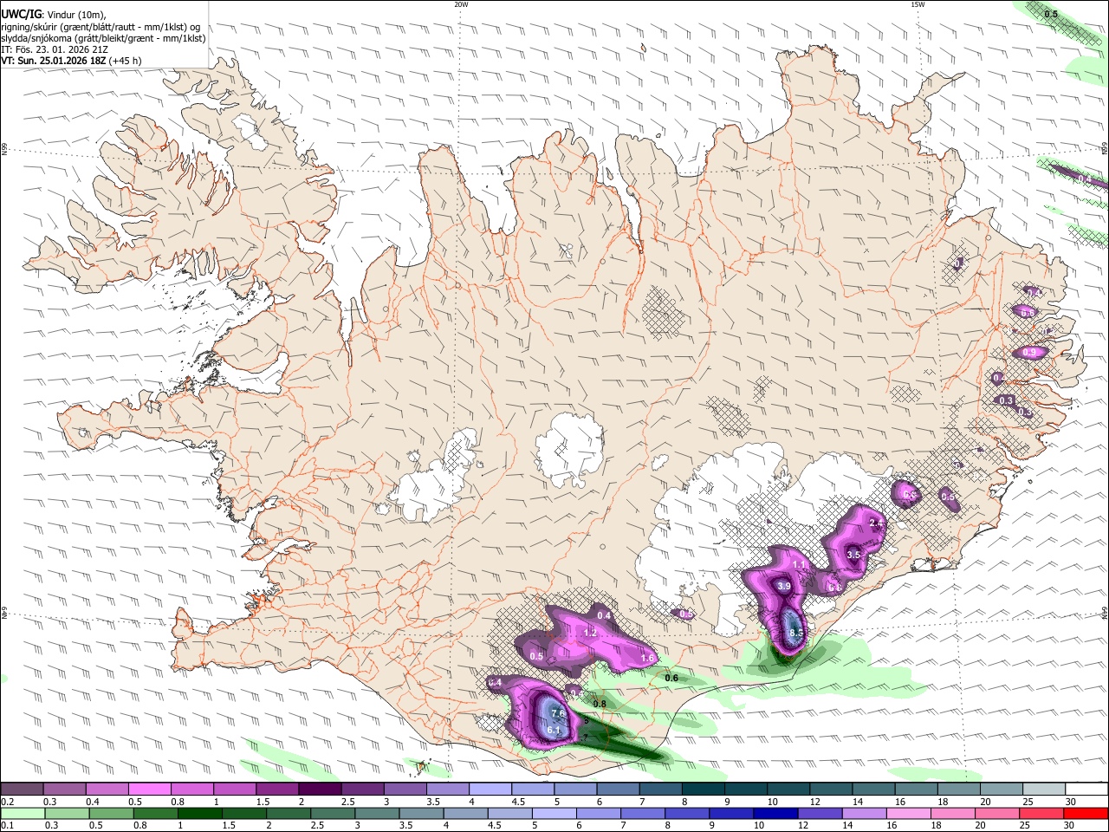
Task: Click the 1.6 precipitation value label
Action: point(647,659)
